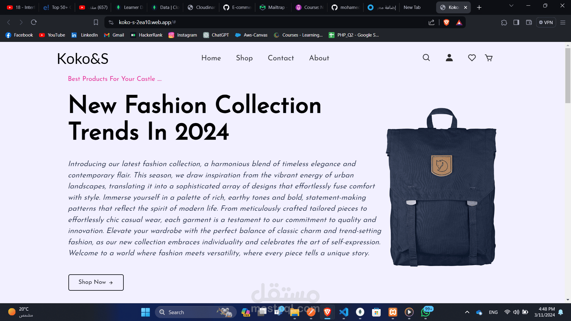Screen dimensions: 571x321
Task: Open the shopping cart icon
Action: 489,58
